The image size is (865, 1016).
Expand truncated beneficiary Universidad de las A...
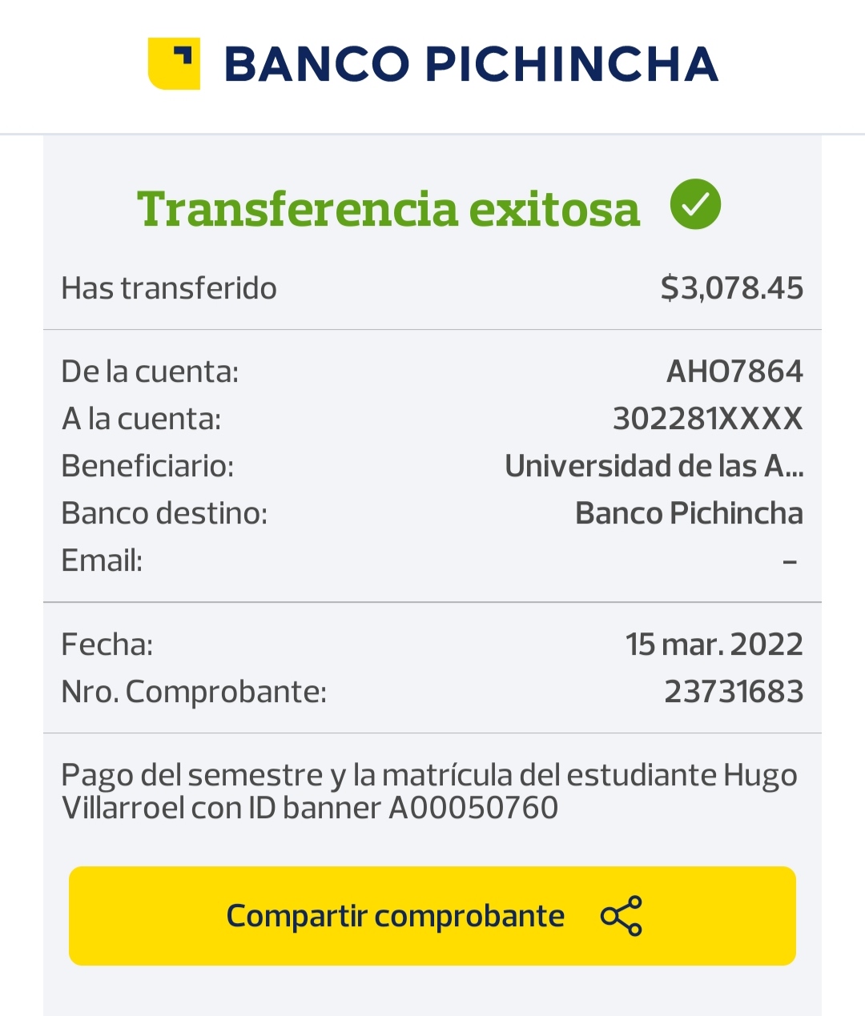(x=654, y=466)
